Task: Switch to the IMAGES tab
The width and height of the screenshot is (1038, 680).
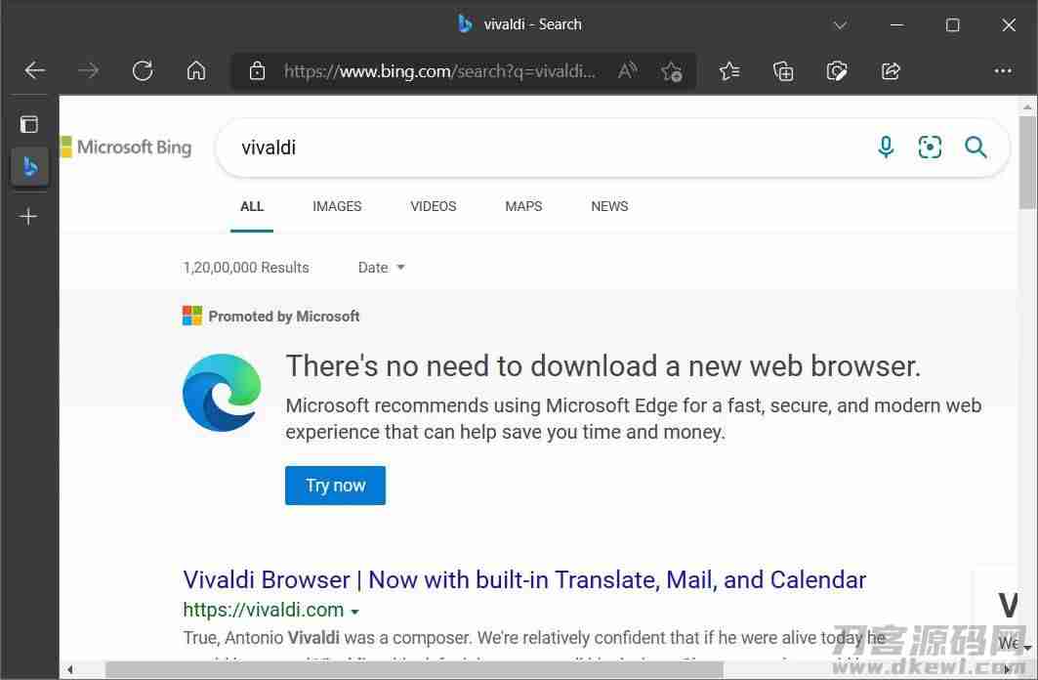Action: (x=337, y=206)
